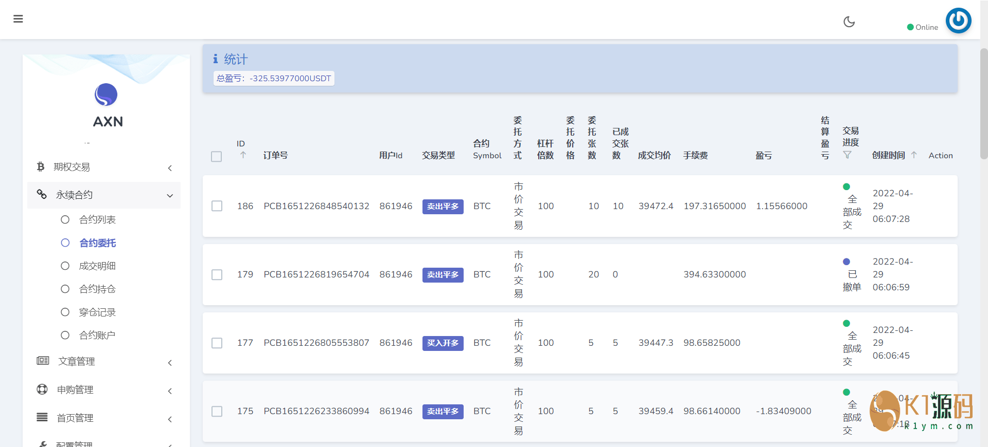This screenshot has height=447, width=988.
Task: Sort by ID arrow icon
Action: coord(243,155)
